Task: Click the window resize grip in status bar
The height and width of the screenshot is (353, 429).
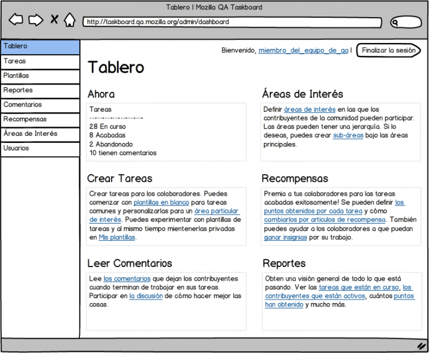Action: [423, 345]
